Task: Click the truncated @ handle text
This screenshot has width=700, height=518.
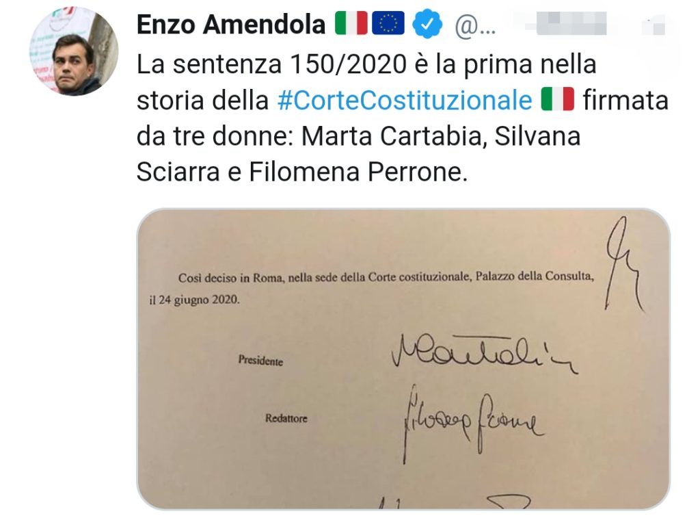Action: pyautogui.click(x=475, y=26)
